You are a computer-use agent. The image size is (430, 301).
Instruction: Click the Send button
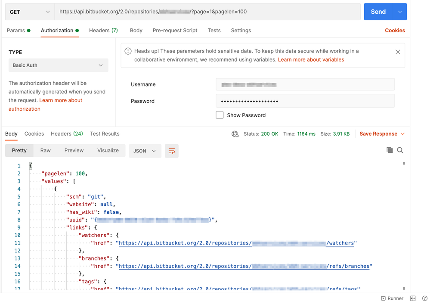click(378, 12)
